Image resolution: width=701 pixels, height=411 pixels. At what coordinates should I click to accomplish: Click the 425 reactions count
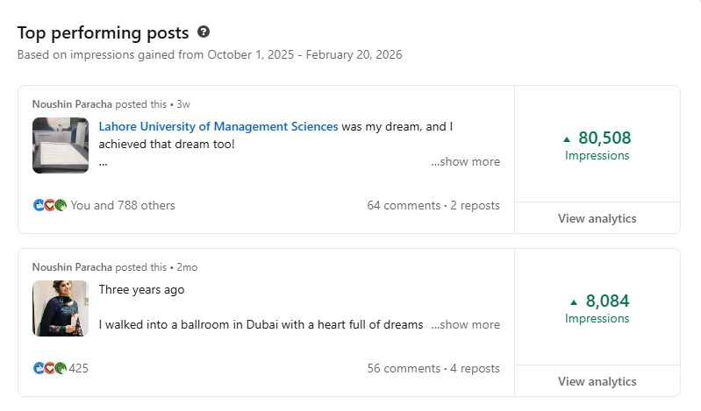click(79, 368)
